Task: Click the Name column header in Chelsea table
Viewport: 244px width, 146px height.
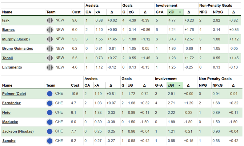Action: (7, 85)
